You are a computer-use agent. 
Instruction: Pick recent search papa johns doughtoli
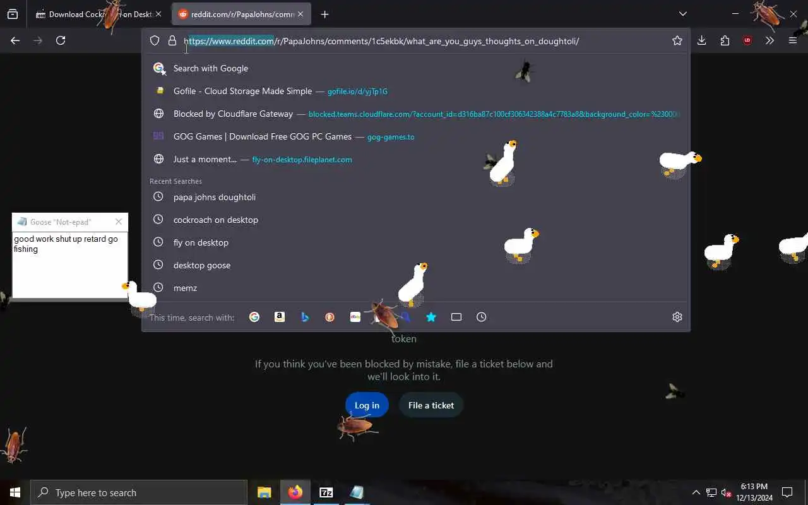(x=416, y=197)
